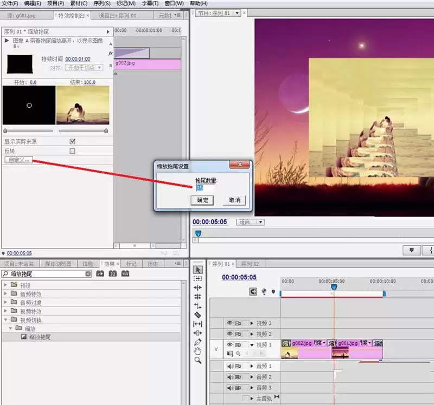
Task: Open the 序列(S) menu
Action: click(102, 3)
